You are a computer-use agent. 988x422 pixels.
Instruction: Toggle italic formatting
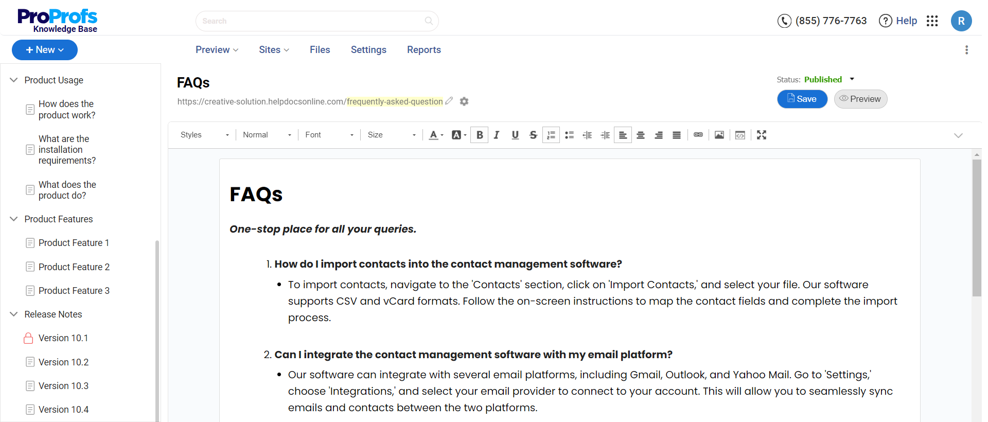(497, 135)
